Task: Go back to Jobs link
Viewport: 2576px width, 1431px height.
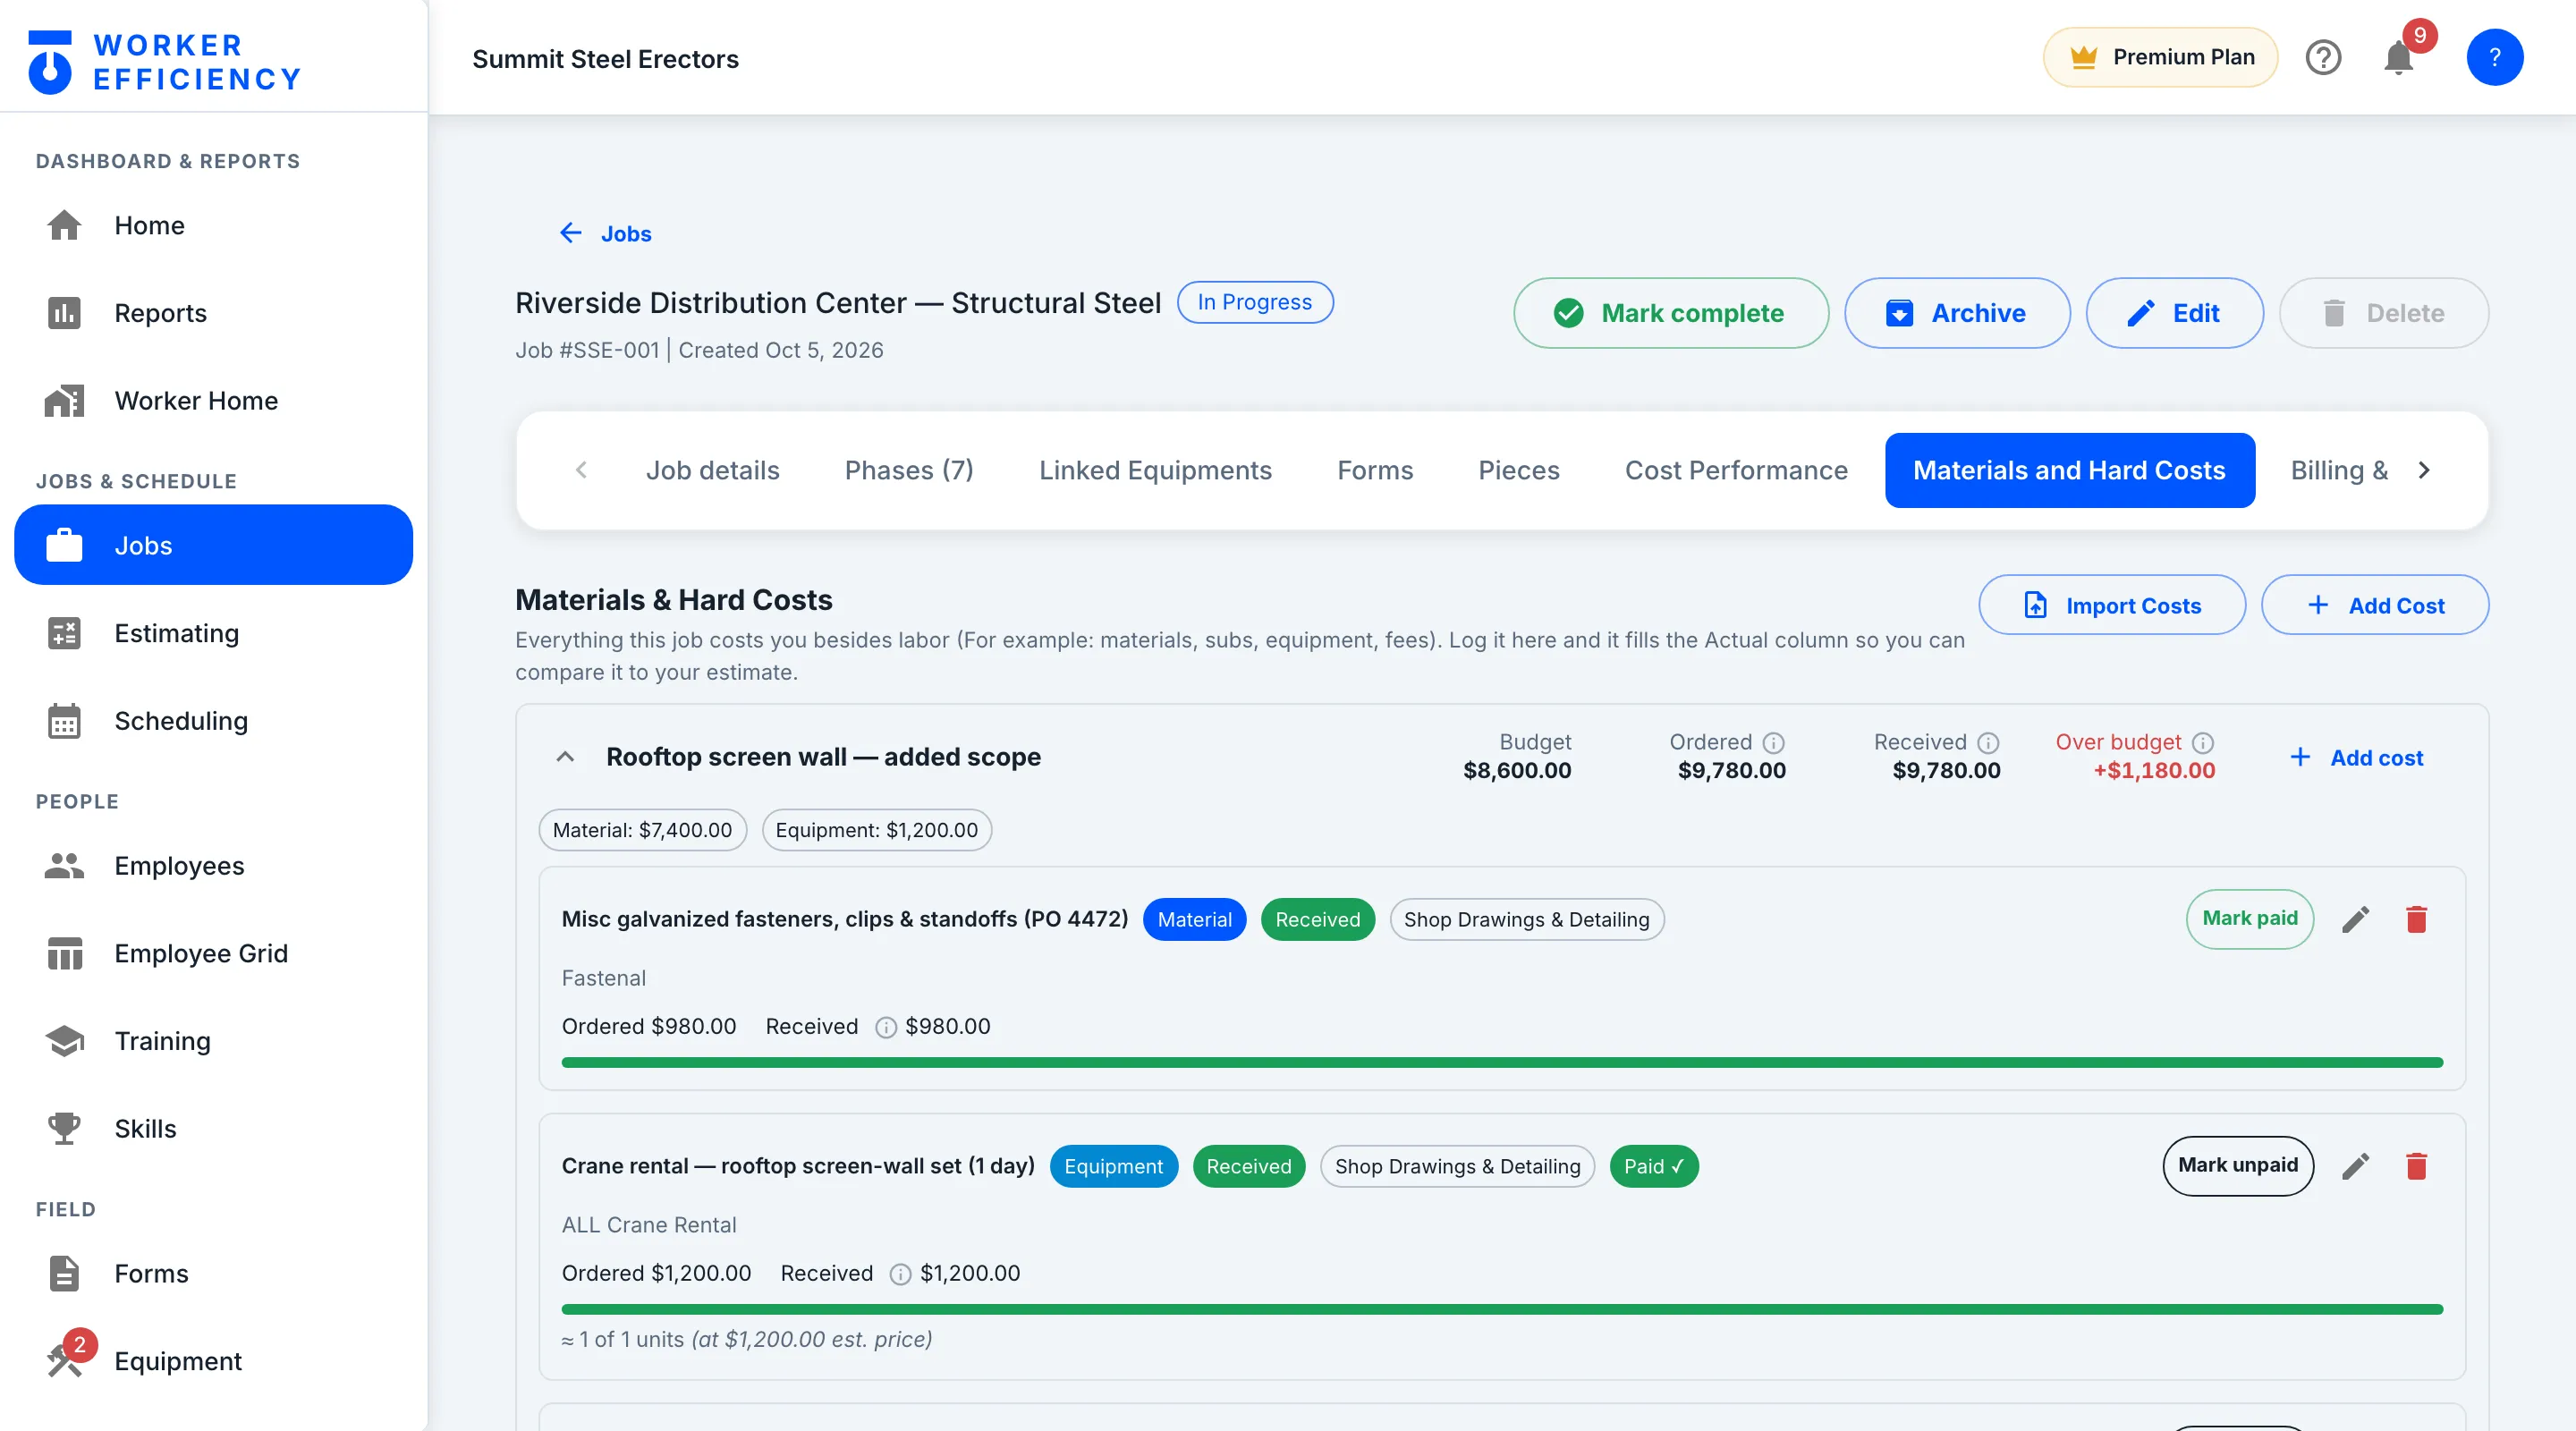Action: [605, 233]
